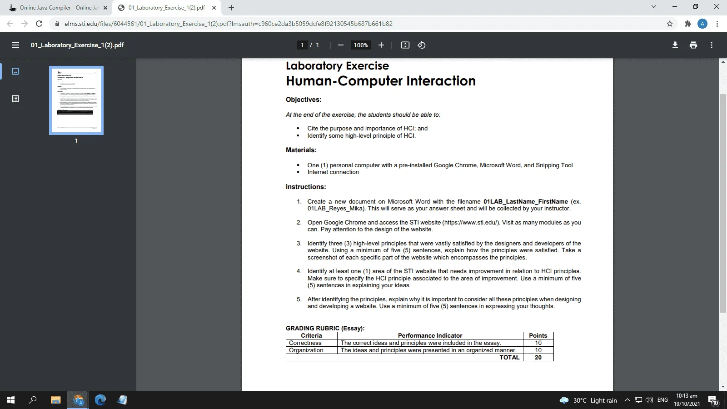Click the vertical scrollbar thumb
The width and height of the screenshot is (727, 409).
[723, 203]
